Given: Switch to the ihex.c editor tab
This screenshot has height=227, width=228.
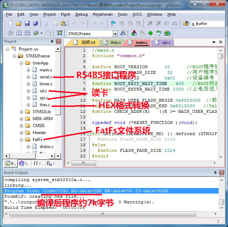Looking at the screenshot, I should coord(112,42).
